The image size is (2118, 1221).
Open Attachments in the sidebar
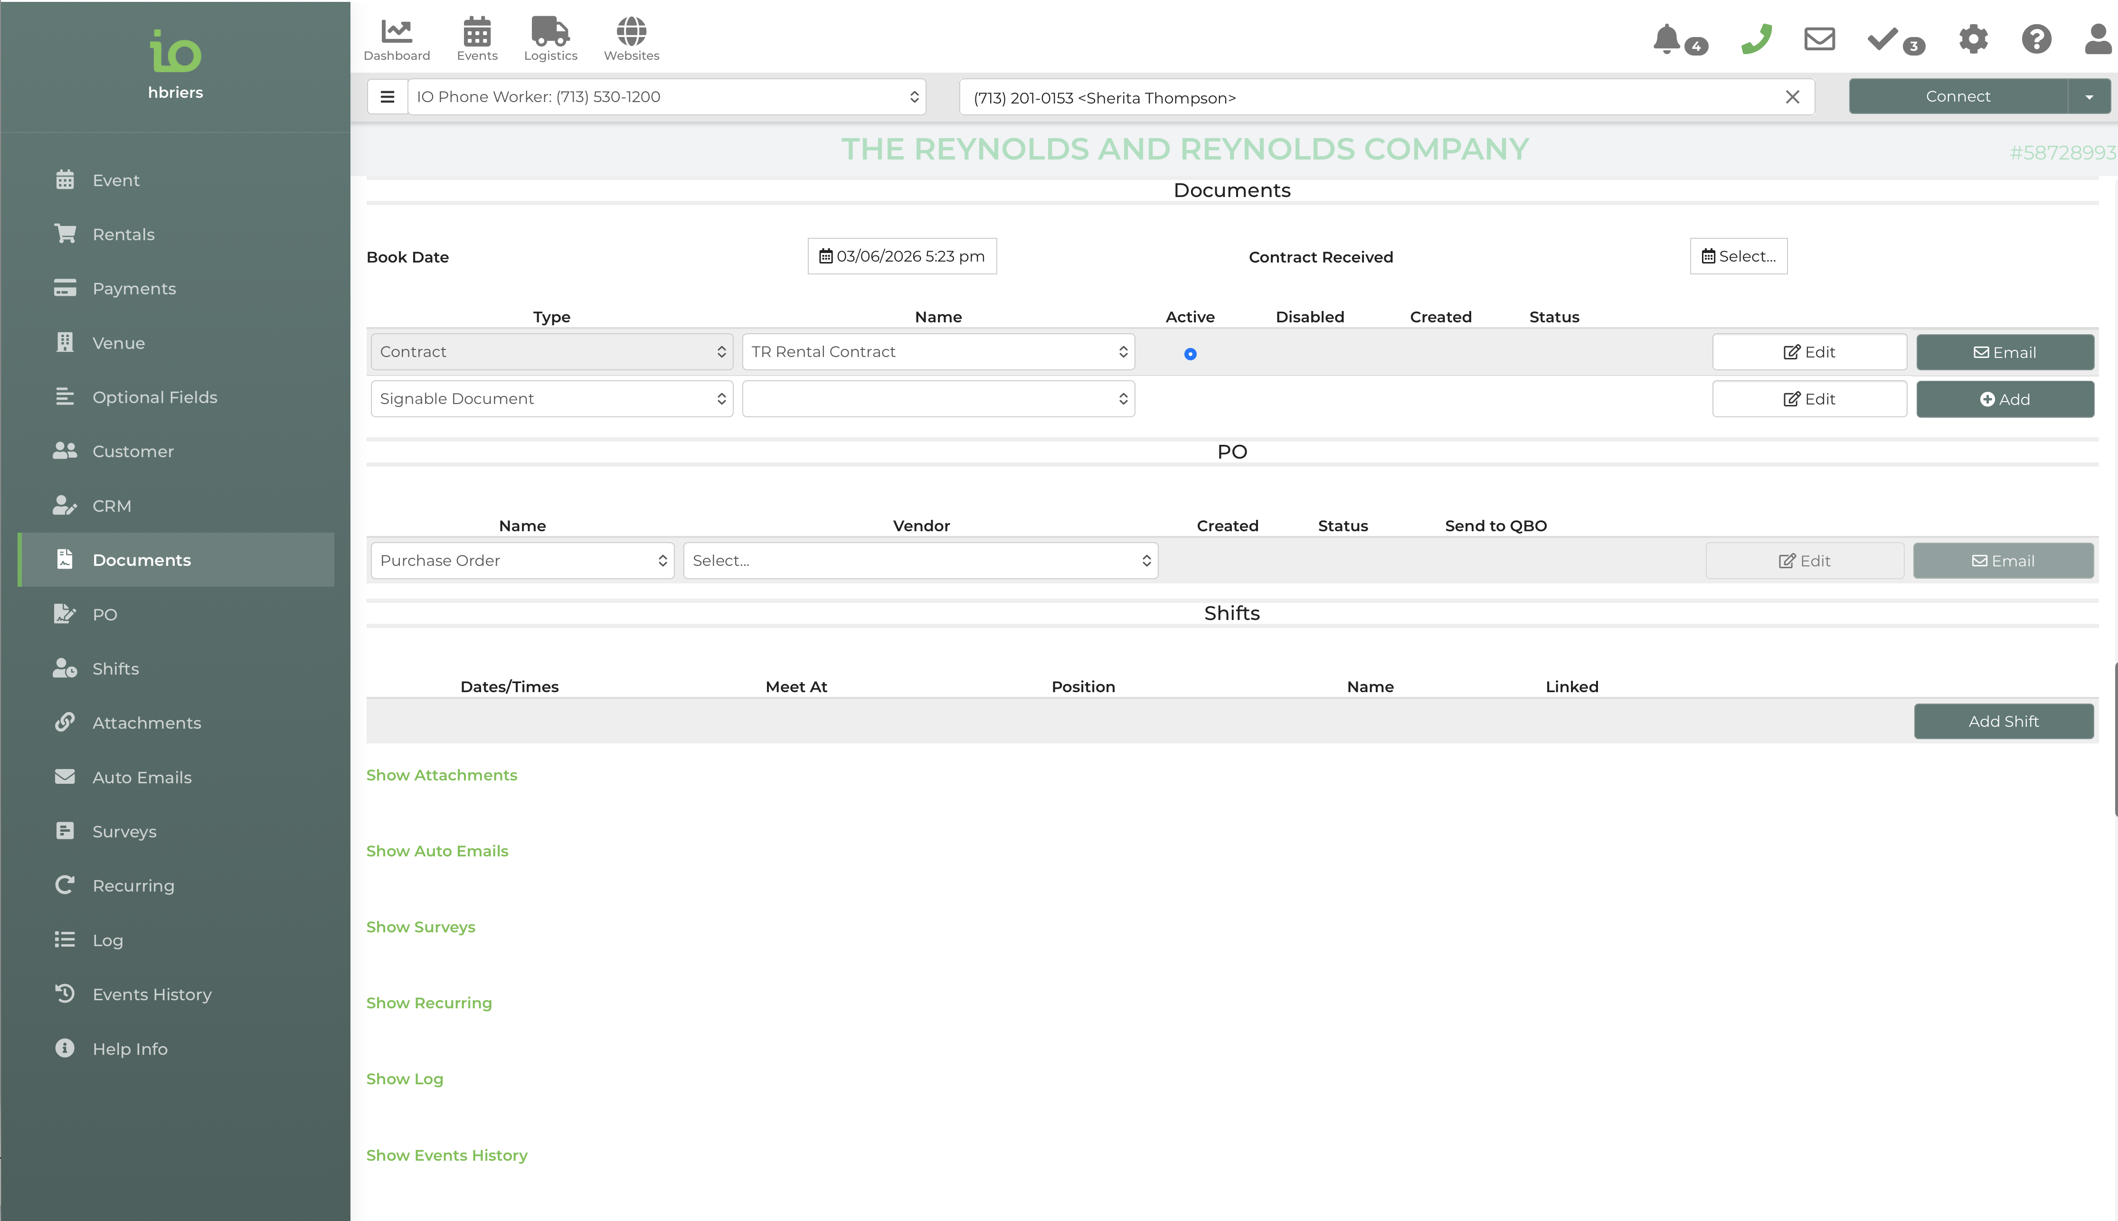(147, 723)
